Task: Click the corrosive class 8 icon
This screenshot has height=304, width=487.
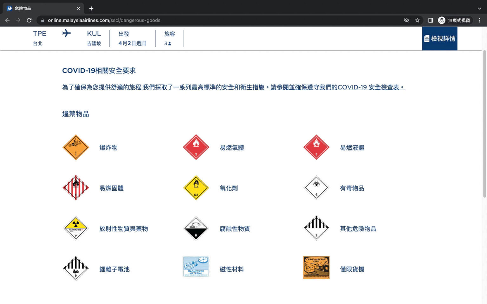Action: click(196, 228)
